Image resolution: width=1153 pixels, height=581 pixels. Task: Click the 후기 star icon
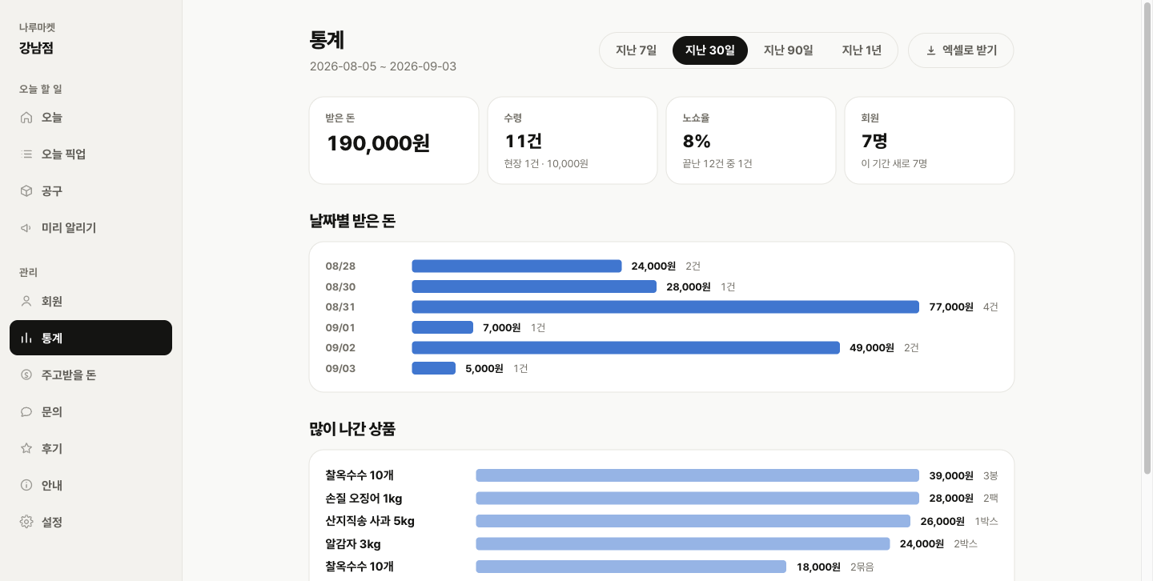point(26,449)
